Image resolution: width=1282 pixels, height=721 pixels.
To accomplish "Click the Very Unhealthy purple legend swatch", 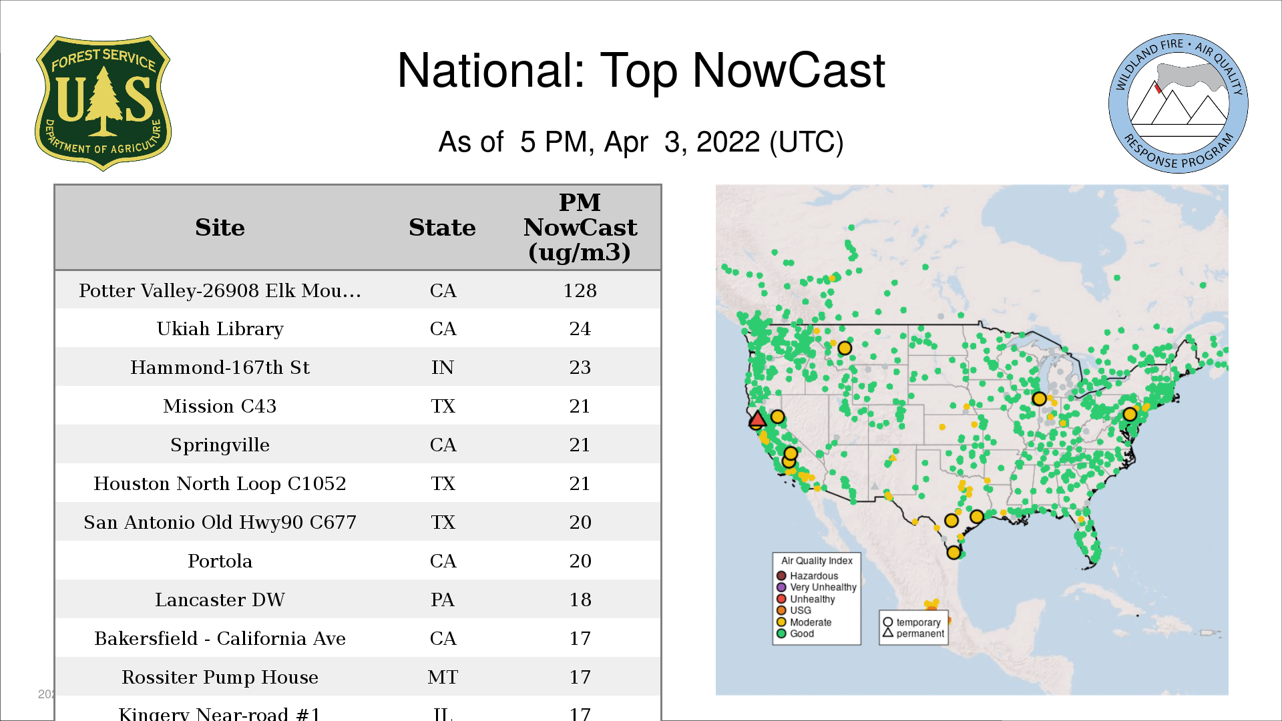I will (x=781, y=587).
